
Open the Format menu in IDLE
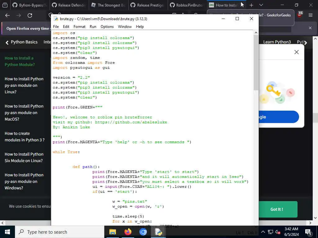(x=79, y=27)
